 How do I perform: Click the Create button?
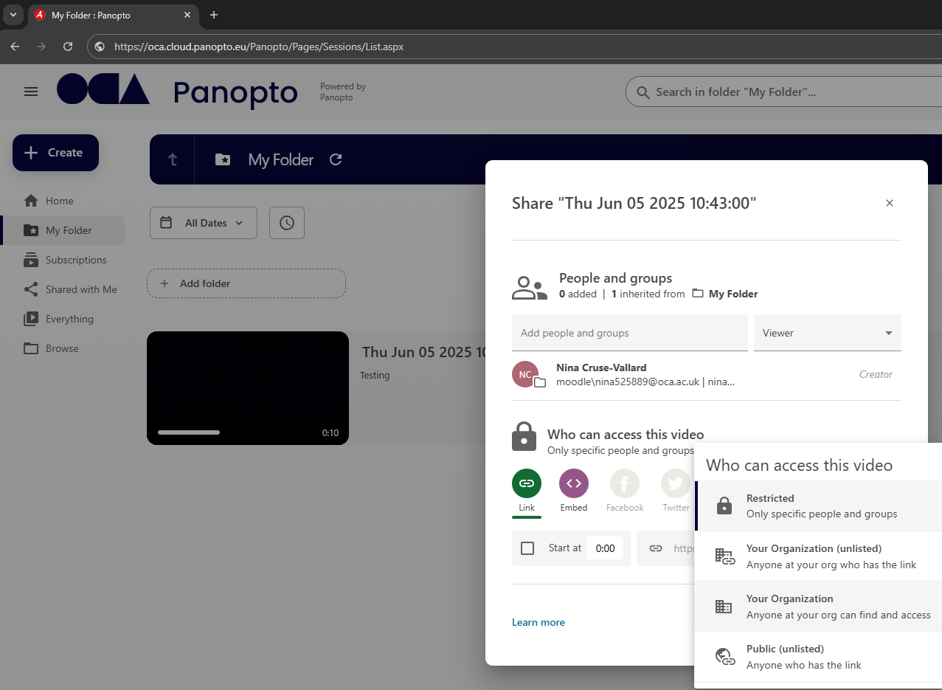[x=55, y=153]
